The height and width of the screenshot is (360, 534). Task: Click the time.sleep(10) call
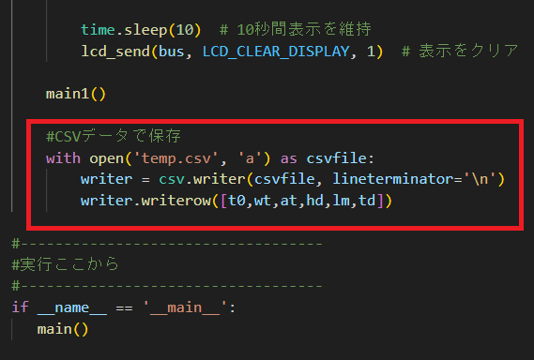coord(141,30)
